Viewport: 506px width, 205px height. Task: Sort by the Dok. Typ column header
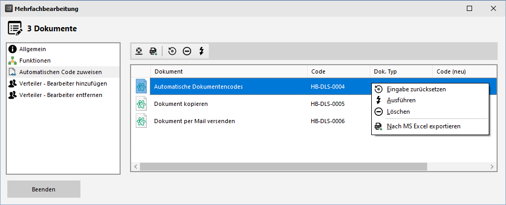tap(401, 71)
